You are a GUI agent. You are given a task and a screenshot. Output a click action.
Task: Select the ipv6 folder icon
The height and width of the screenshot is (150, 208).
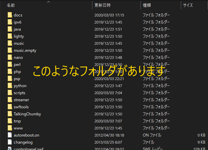(x=9, y=22)
